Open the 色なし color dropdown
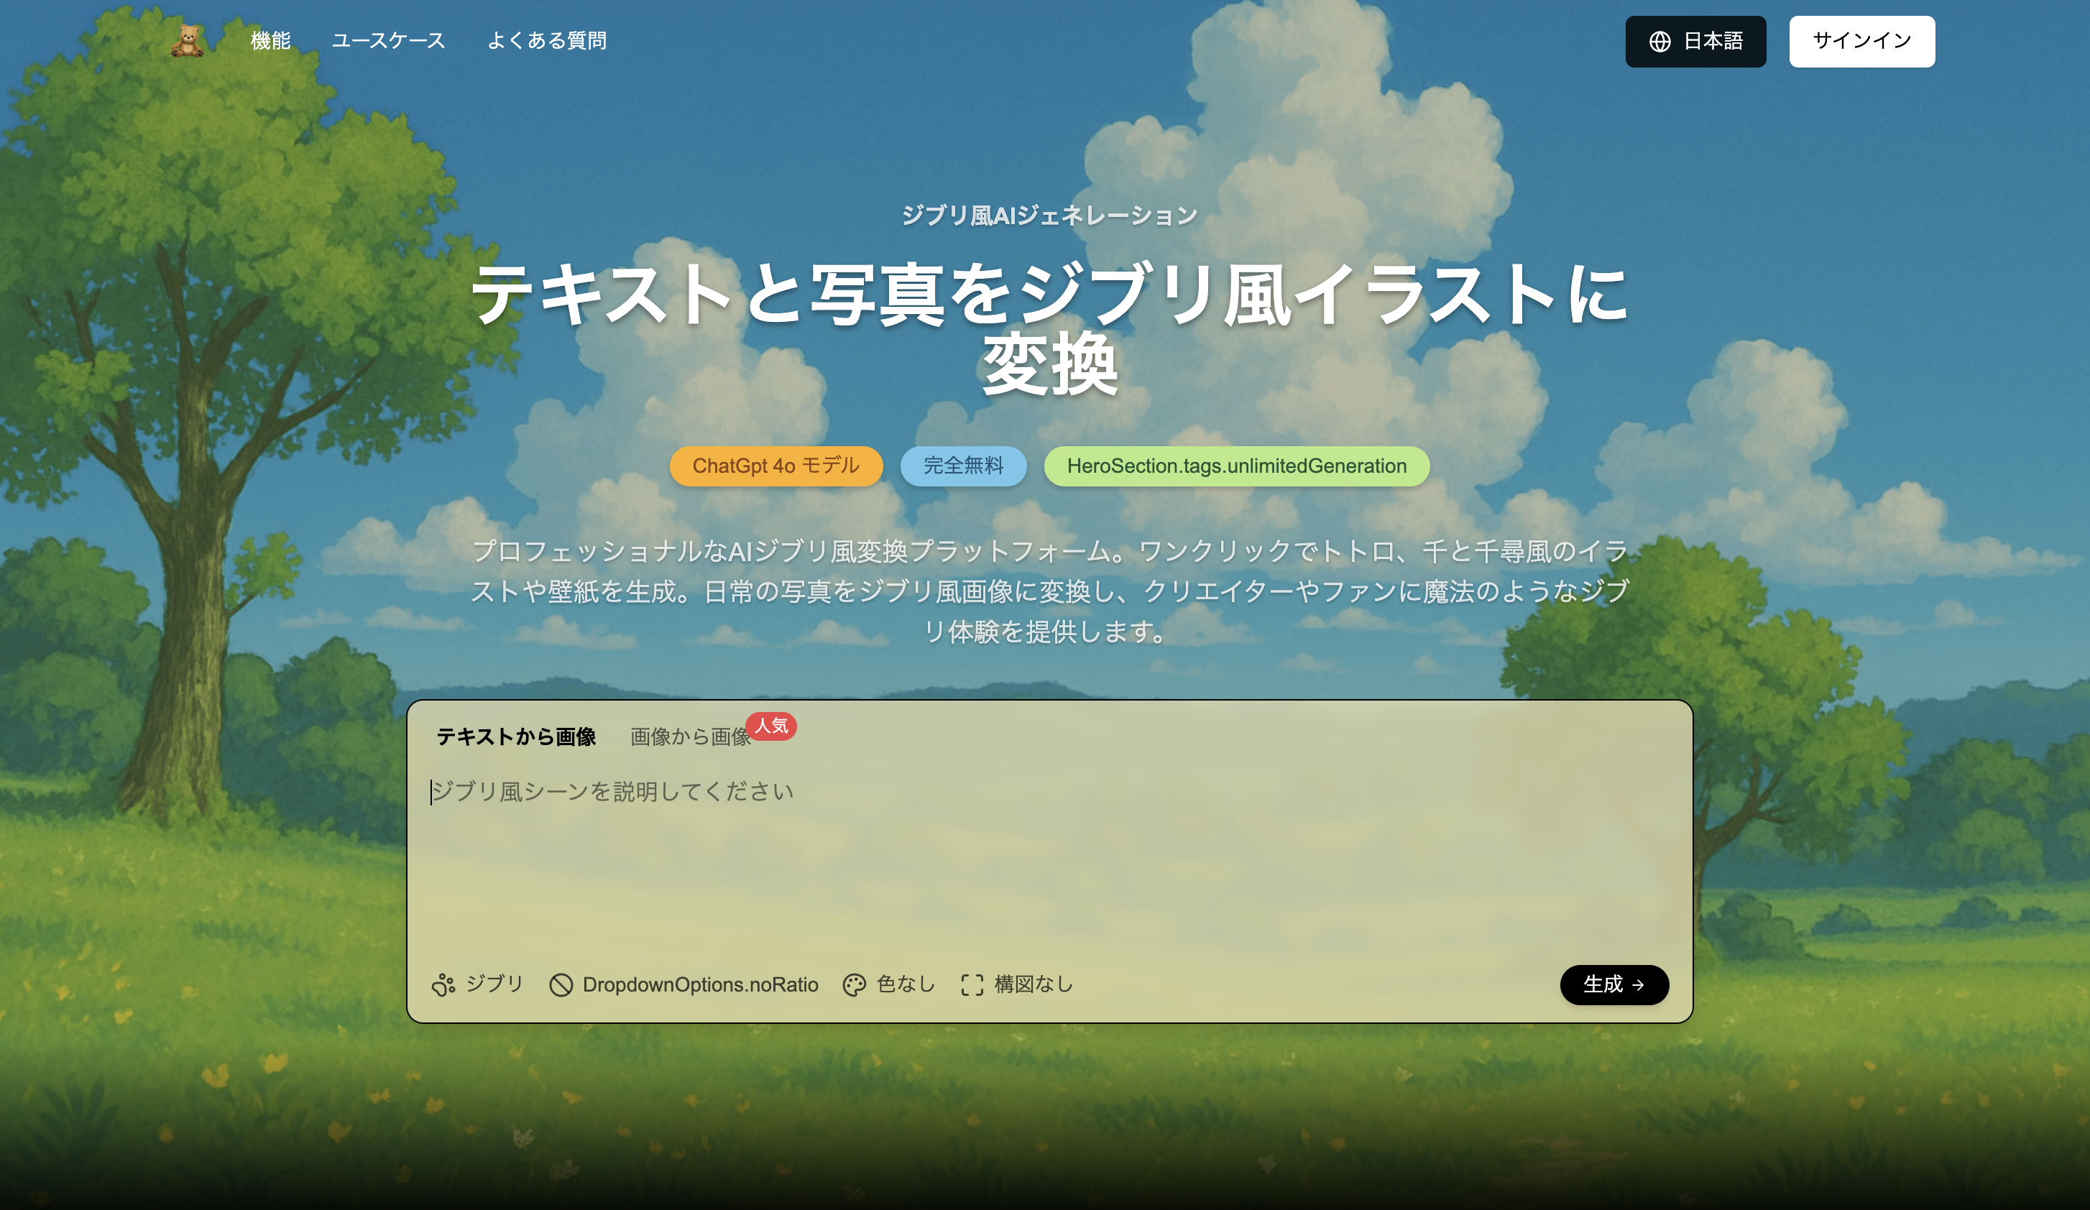 (x=888, y=984)
